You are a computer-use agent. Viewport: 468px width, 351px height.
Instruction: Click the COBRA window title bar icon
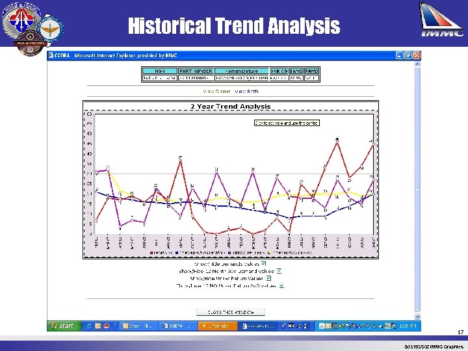point(51,55)
